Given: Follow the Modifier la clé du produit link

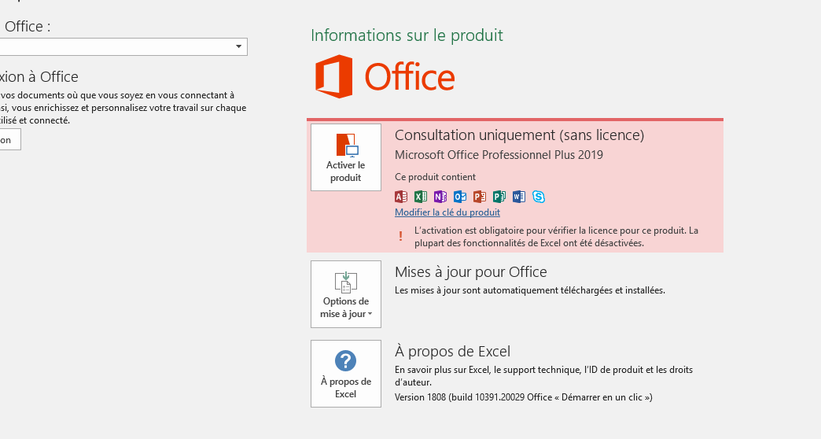Looking at the screenshot, I should click(447, 212).
